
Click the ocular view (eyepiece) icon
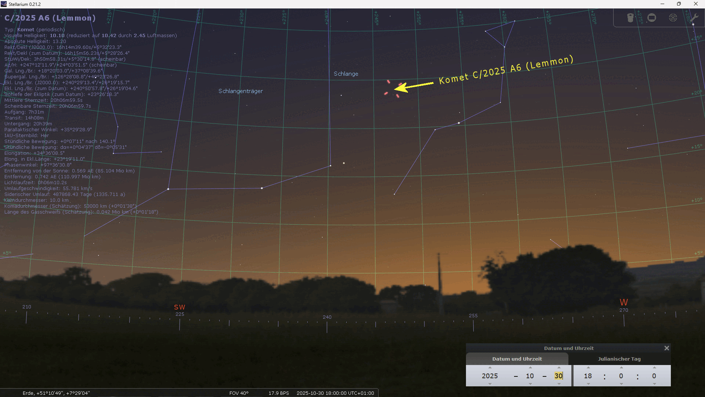point(630,18)
